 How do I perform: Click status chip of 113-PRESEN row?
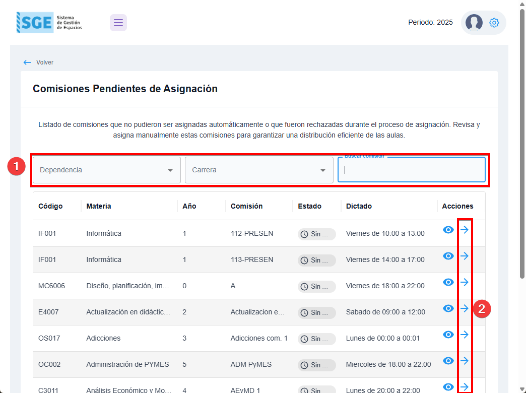coord(317,260)
